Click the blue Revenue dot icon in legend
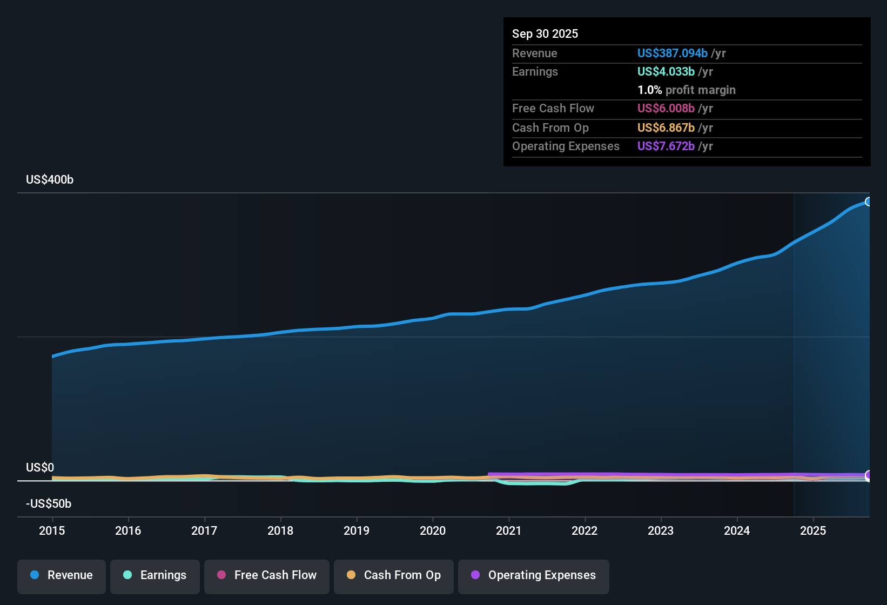This screenshot has width=887, height=605. click(x=34, y=575)
